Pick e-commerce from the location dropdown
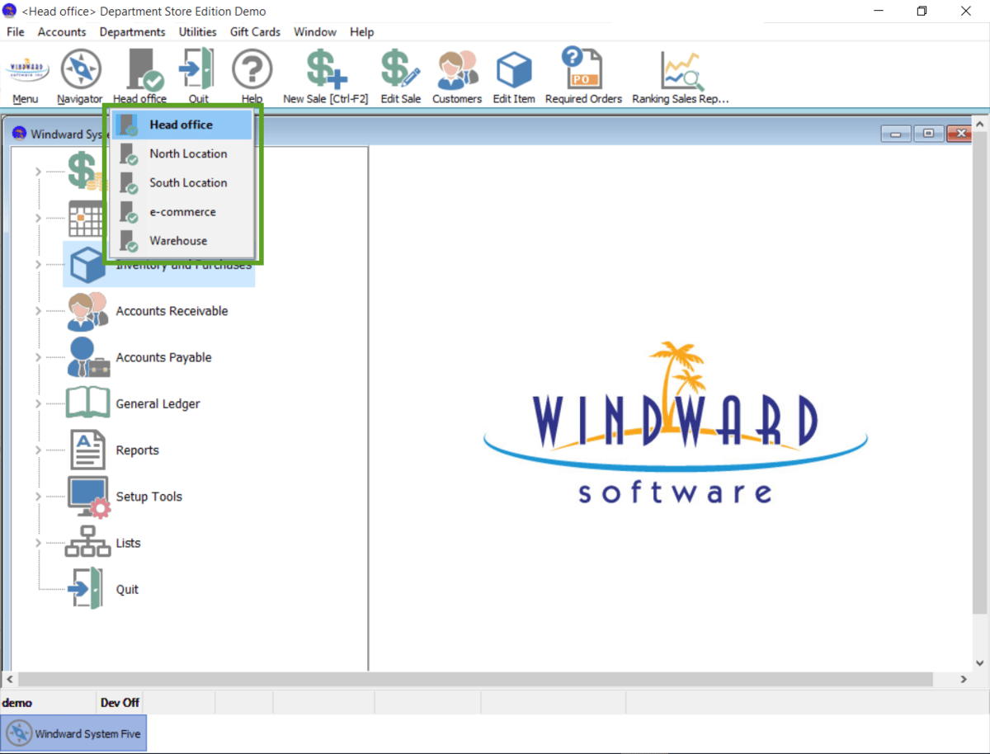The width and height of the screenshot is (990, 754). click(182, 212)
